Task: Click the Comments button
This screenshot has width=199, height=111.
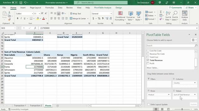Action: click(x=175, y=7)
